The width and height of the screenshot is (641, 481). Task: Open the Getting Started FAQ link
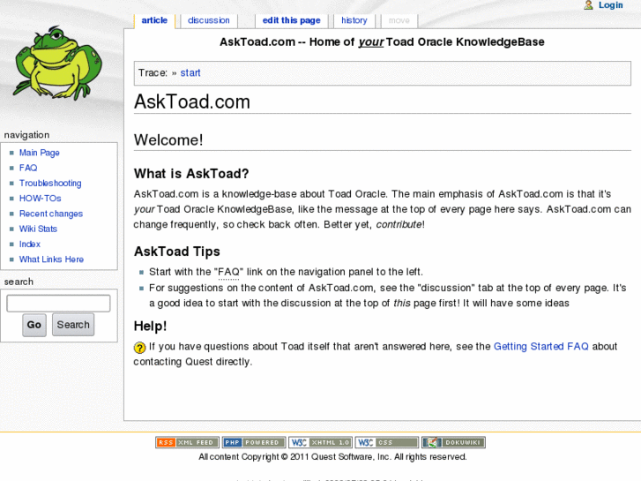click(540, 347)
